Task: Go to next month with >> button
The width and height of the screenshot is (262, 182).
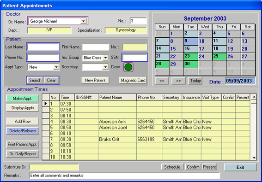Action: (178, 81)
